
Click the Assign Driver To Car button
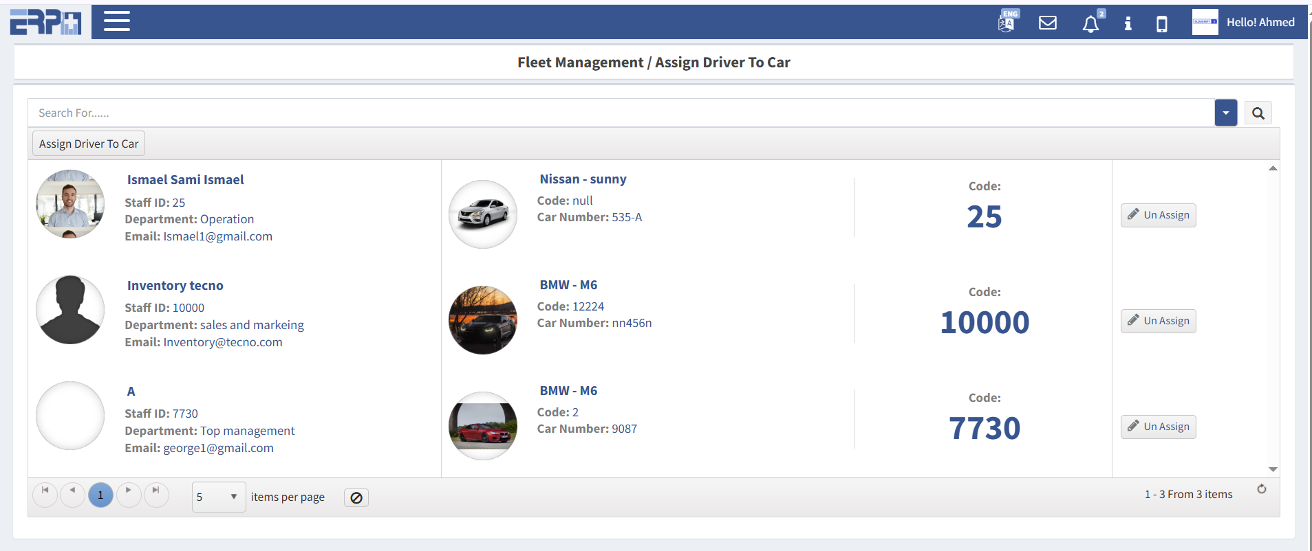[x=89, y=144]
